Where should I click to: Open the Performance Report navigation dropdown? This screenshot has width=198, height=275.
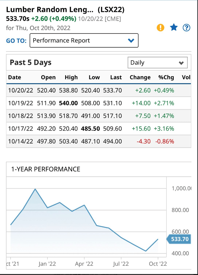click(x=84, y=40)
